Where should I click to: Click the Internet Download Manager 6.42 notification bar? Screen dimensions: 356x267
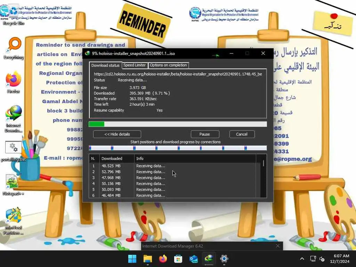pyautogui.click(x=212, y=246)
